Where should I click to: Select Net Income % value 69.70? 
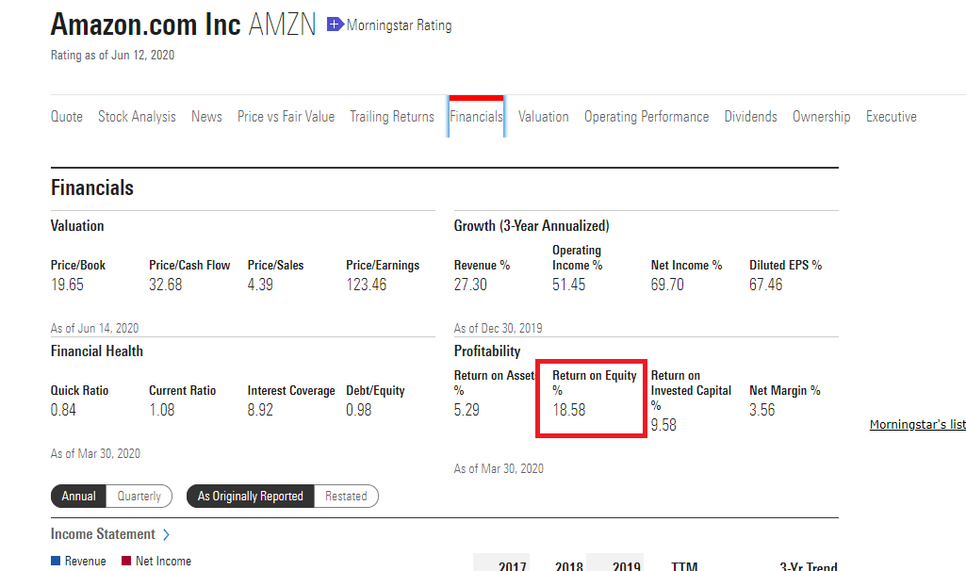point(667,285)
